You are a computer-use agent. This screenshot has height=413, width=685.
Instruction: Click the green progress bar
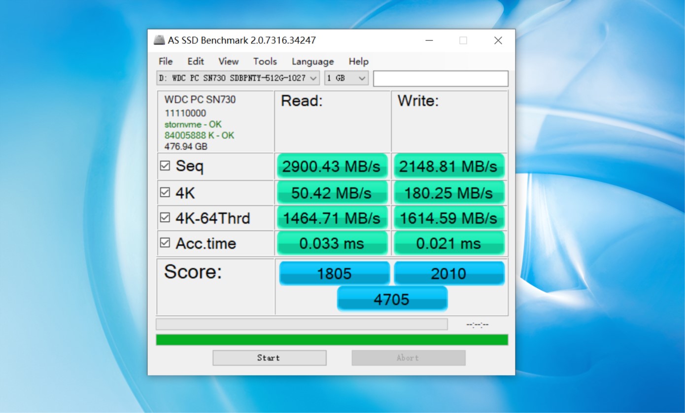point(332,340)
